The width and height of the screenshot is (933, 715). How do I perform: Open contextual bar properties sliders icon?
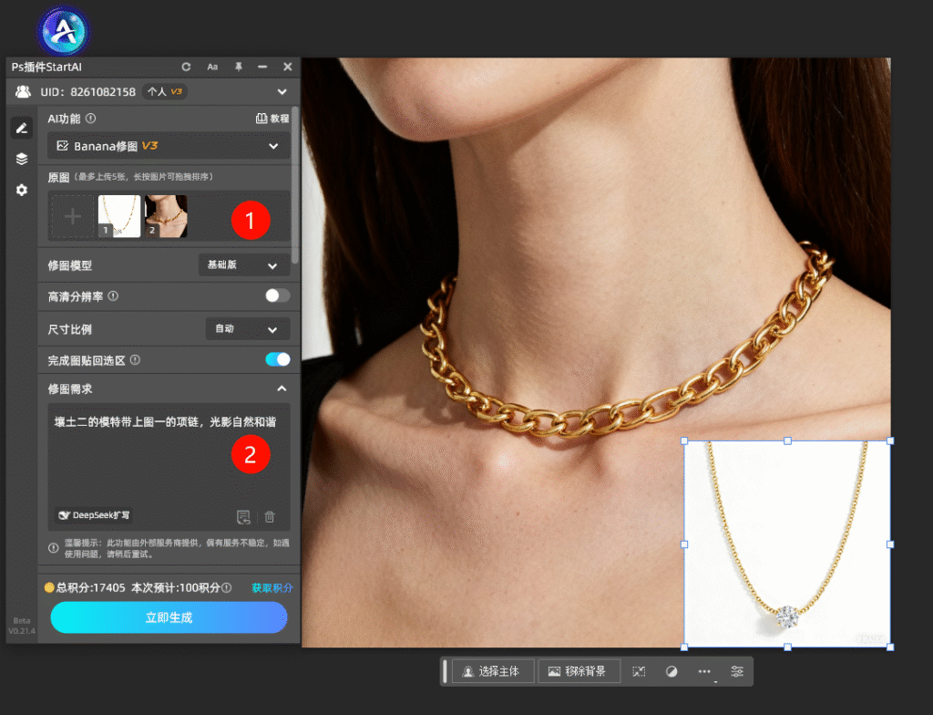pyautogui.click(x=737, y=671)
